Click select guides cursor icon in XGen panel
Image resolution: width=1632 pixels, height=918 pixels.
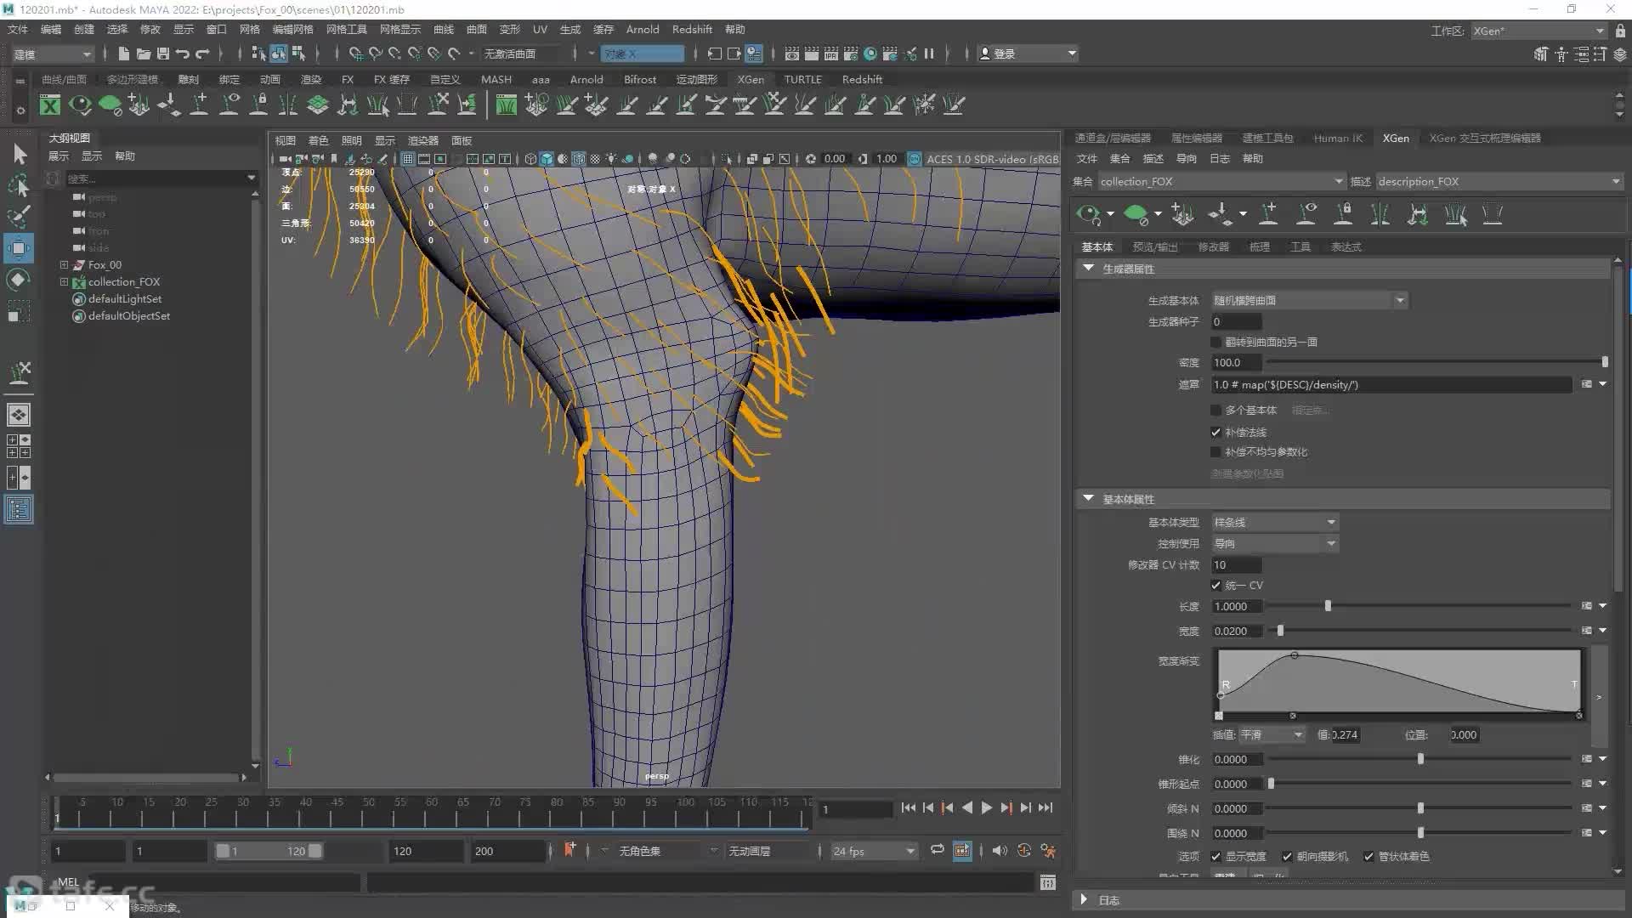tap(1455, 214)
